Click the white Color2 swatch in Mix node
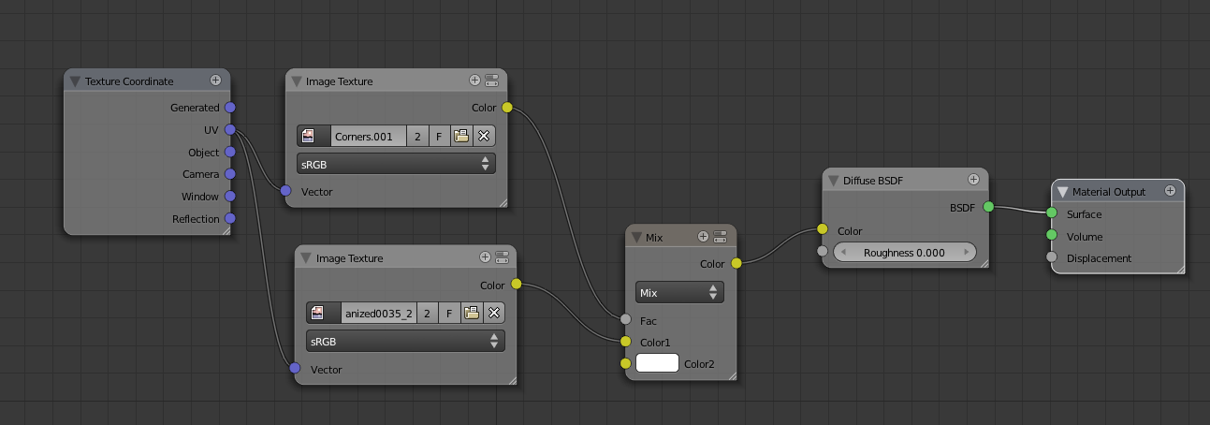This screenshot has height=425, width=1210. click(x=657, y=363)
